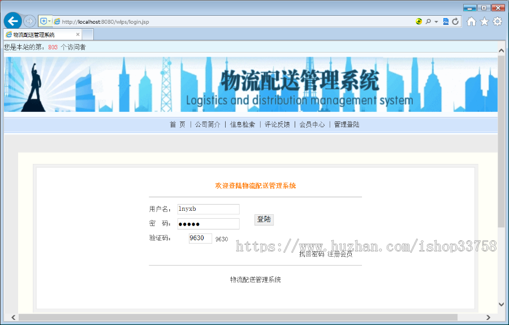Viewport: 509px width, 325px height.
Task: Click the logistics system banner image
Action: tap(251, 84)
